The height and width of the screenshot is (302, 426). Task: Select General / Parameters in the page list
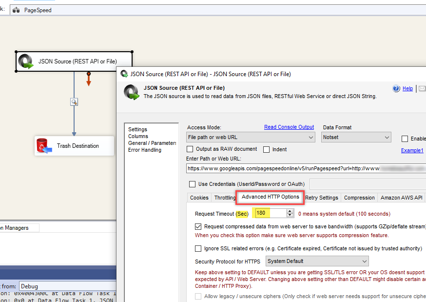coord(152,143)
